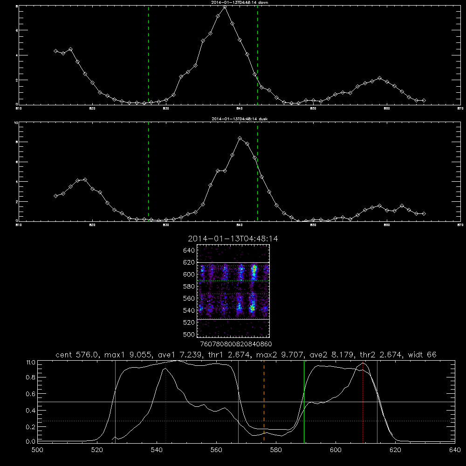Screen dimensions: 466x466
Task: Click the rightmost green vertical line in bottom plot
Action: [377, 401]
